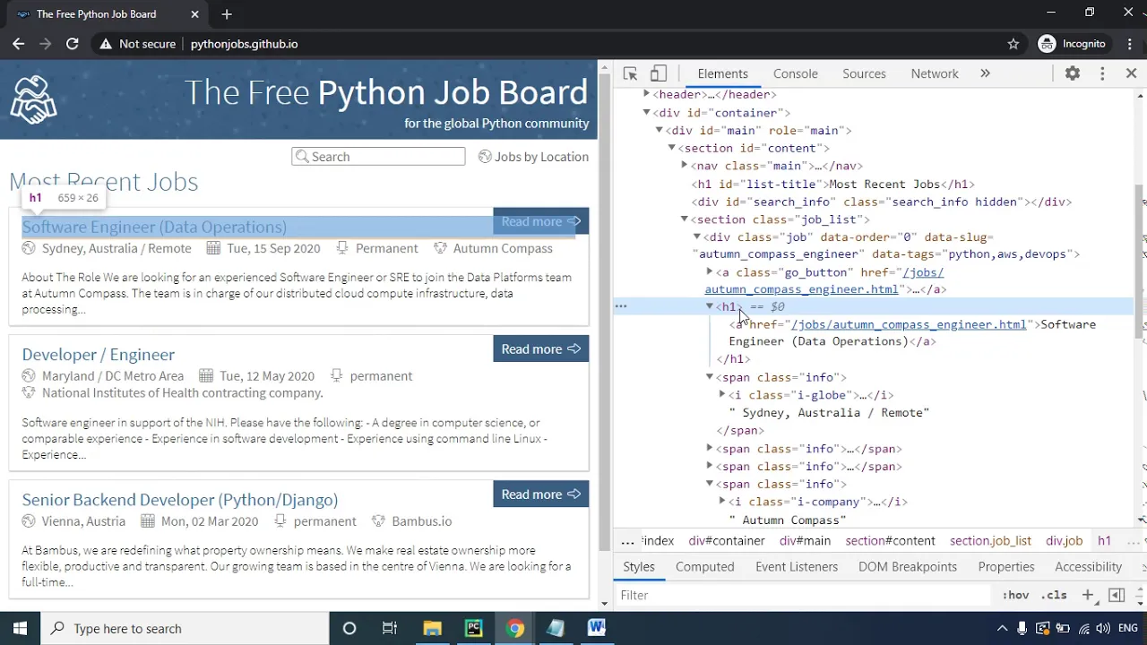Expand the a class=go_button node
Image resolution: width=1147 pixels, height=645 pixels.
pos(709,271)
